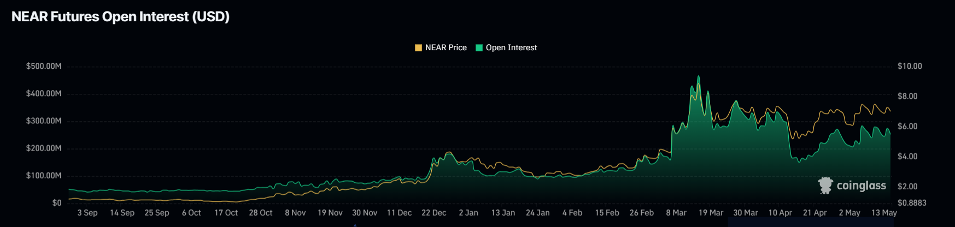Click the 30 Nov date label

point(365,213)
